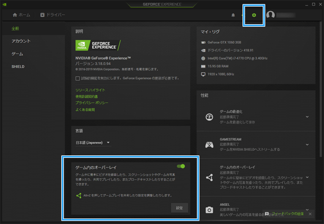Viewport: 324px width, 224px height.
Task: Click the バージョン 3.18.0.94 text
Action: [x=93, y=64]
